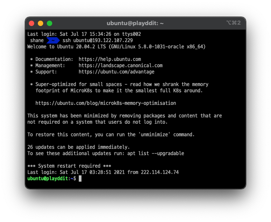The image size is (271, 222).
Task: Click the green ubuntu@playddit prompt
Action: tap(48, 178)
